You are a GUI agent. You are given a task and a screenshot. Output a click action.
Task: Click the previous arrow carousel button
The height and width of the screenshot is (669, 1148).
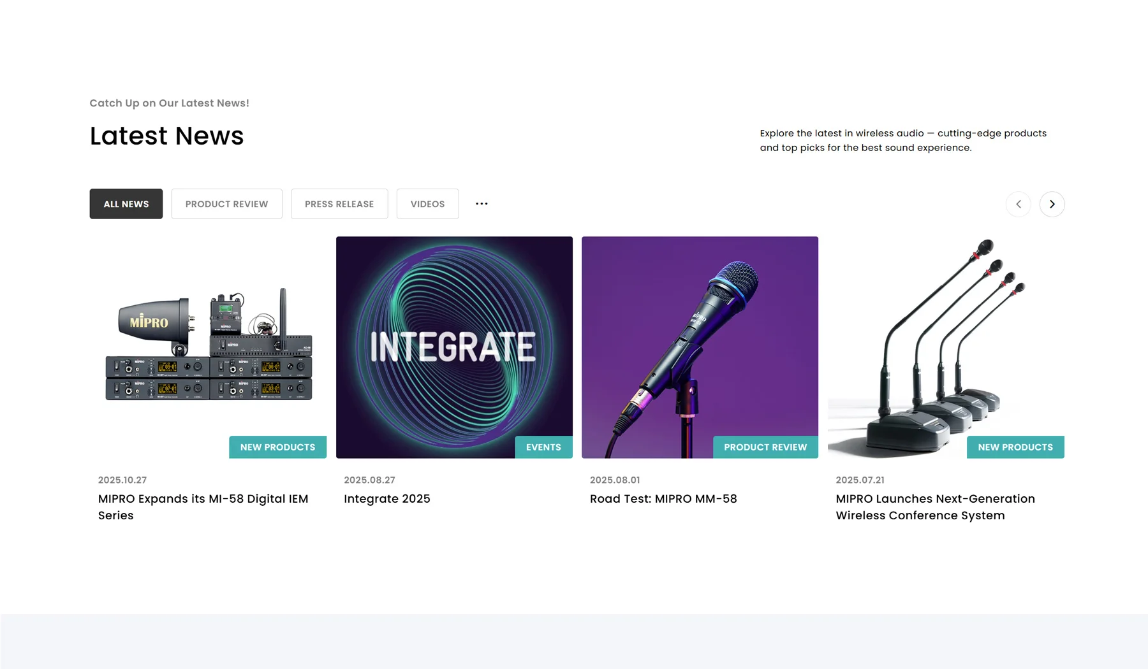[1018, 204]
